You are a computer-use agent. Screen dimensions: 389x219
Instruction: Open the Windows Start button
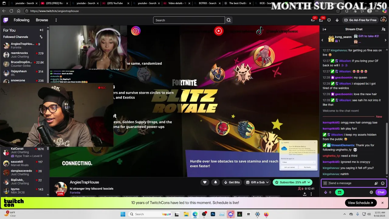(x=123, y=214)
